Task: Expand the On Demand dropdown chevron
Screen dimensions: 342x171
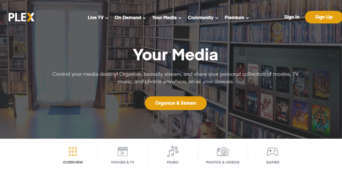Action: point(144,18)
